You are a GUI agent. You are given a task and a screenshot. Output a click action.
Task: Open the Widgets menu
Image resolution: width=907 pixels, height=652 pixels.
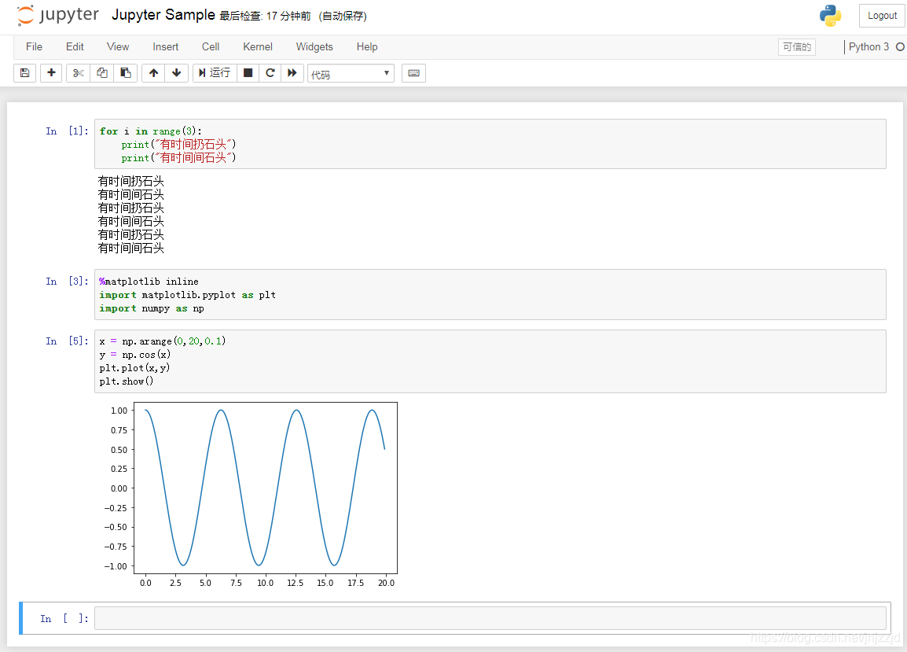click(314, 47)
